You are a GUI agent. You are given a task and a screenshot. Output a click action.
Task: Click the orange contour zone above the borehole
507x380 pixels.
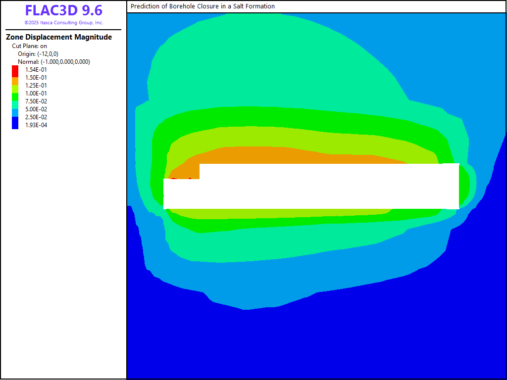(297, 155)
